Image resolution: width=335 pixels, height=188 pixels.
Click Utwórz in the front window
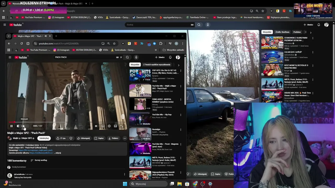(x=160, y=57)
